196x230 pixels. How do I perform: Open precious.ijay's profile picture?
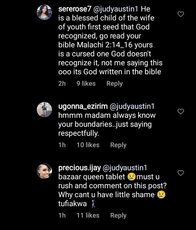44,171
